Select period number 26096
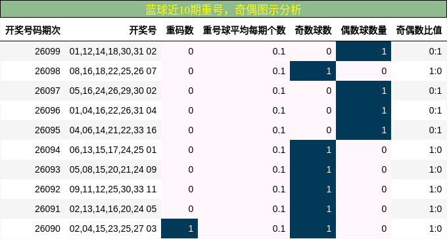 pyautogui.click(x=47, y=110)
